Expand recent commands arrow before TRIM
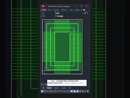 click(50, 81)
